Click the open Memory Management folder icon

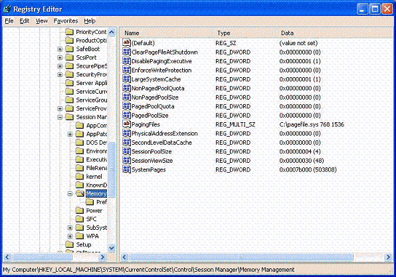click(80, 193)
